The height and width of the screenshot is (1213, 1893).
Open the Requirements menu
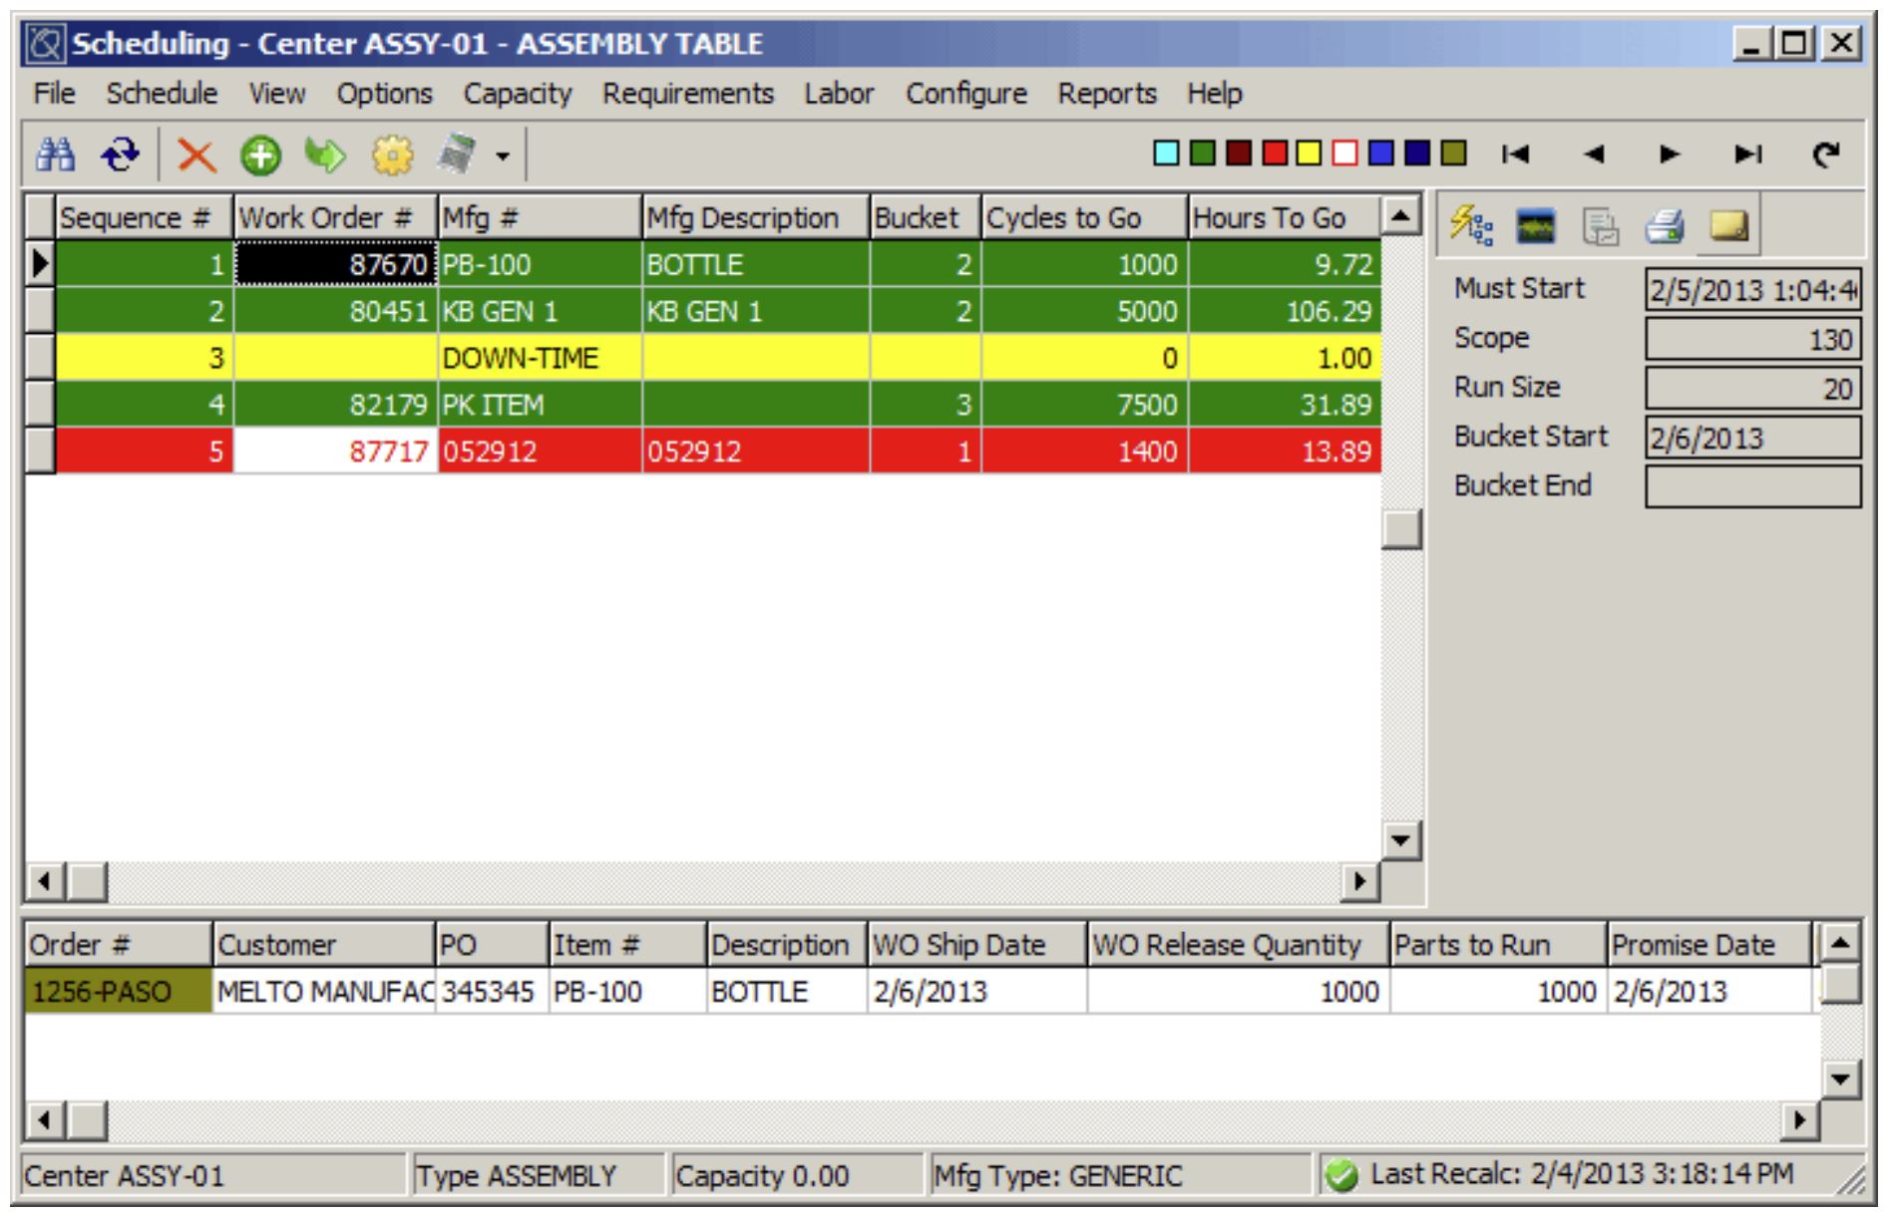click(687, 94)
